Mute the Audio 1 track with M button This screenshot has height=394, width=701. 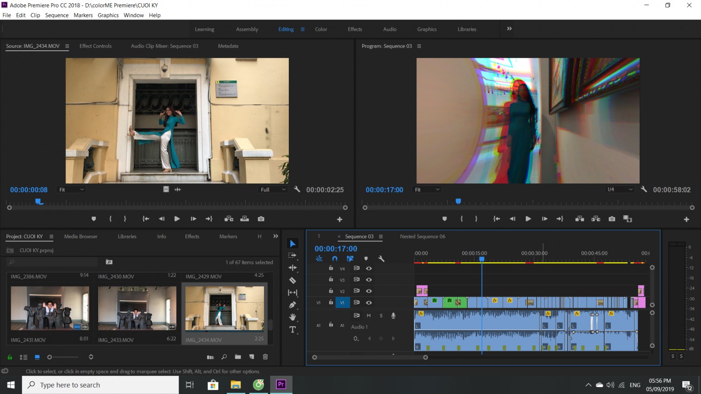[x=369, y=316]
